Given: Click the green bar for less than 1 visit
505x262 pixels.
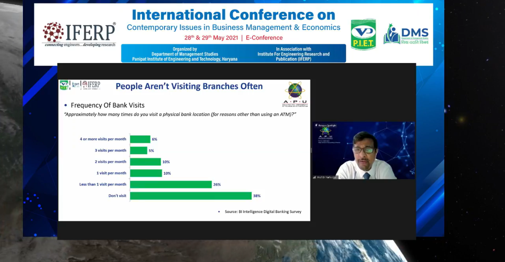Looking at the screenshot, I should click(171, 184).
